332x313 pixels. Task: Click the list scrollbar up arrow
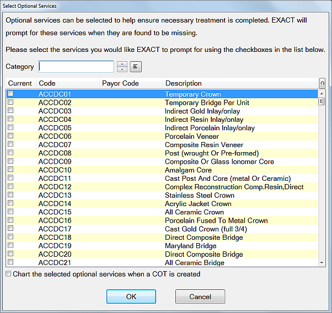[x=322, y=94]
